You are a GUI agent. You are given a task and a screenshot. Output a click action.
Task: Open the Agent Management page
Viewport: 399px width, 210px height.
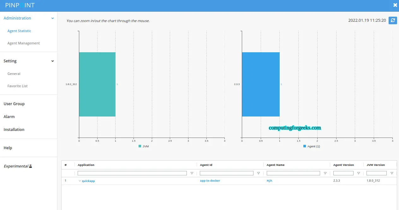pyautogui.click(x=23, y=43)
